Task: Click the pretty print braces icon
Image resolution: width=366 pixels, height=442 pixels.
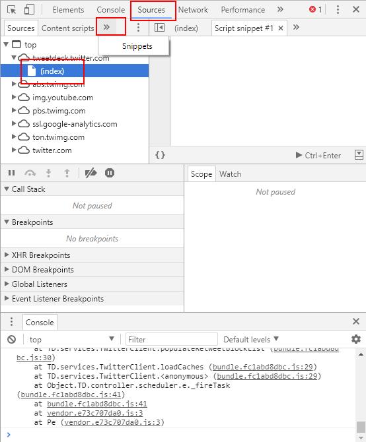Action: pyautogui.click(x=160, y=155)
